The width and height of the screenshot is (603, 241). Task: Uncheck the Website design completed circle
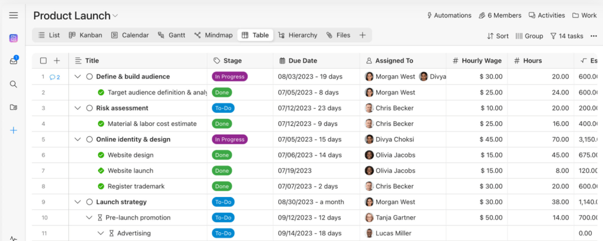pos(101,155)
